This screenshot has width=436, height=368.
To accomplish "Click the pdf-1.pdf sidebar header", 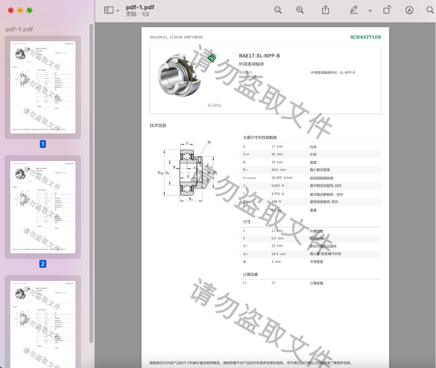I will 19,29.
